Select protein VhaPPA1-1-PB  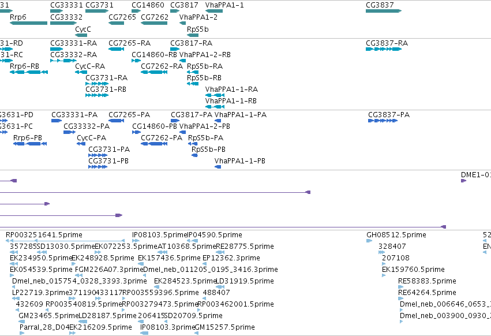click(218, 167)
